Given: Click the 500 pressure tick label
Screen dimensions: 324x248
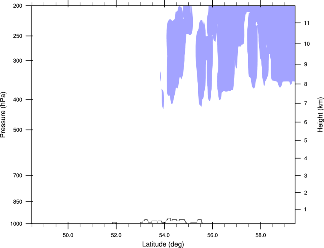Looking at the screenshot, I should 18,130.
